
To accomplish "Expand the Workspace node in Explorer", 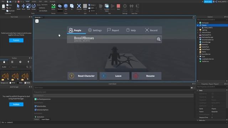I will [198, 23].
